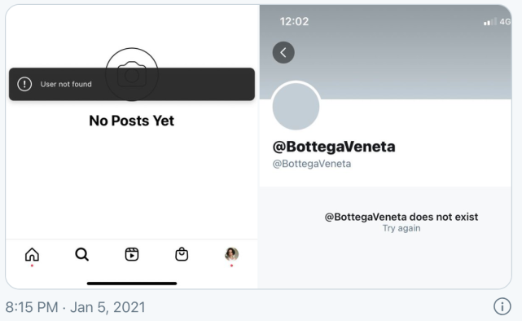Tap the gray Twitter header banner
The height and width of the screenshot is (321, 522).
(x=385, y=52)
